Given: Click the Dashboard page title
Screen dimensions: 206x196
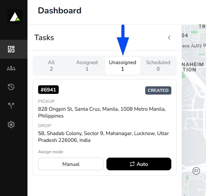Looking at the screenshot, I should click(59, 11).
